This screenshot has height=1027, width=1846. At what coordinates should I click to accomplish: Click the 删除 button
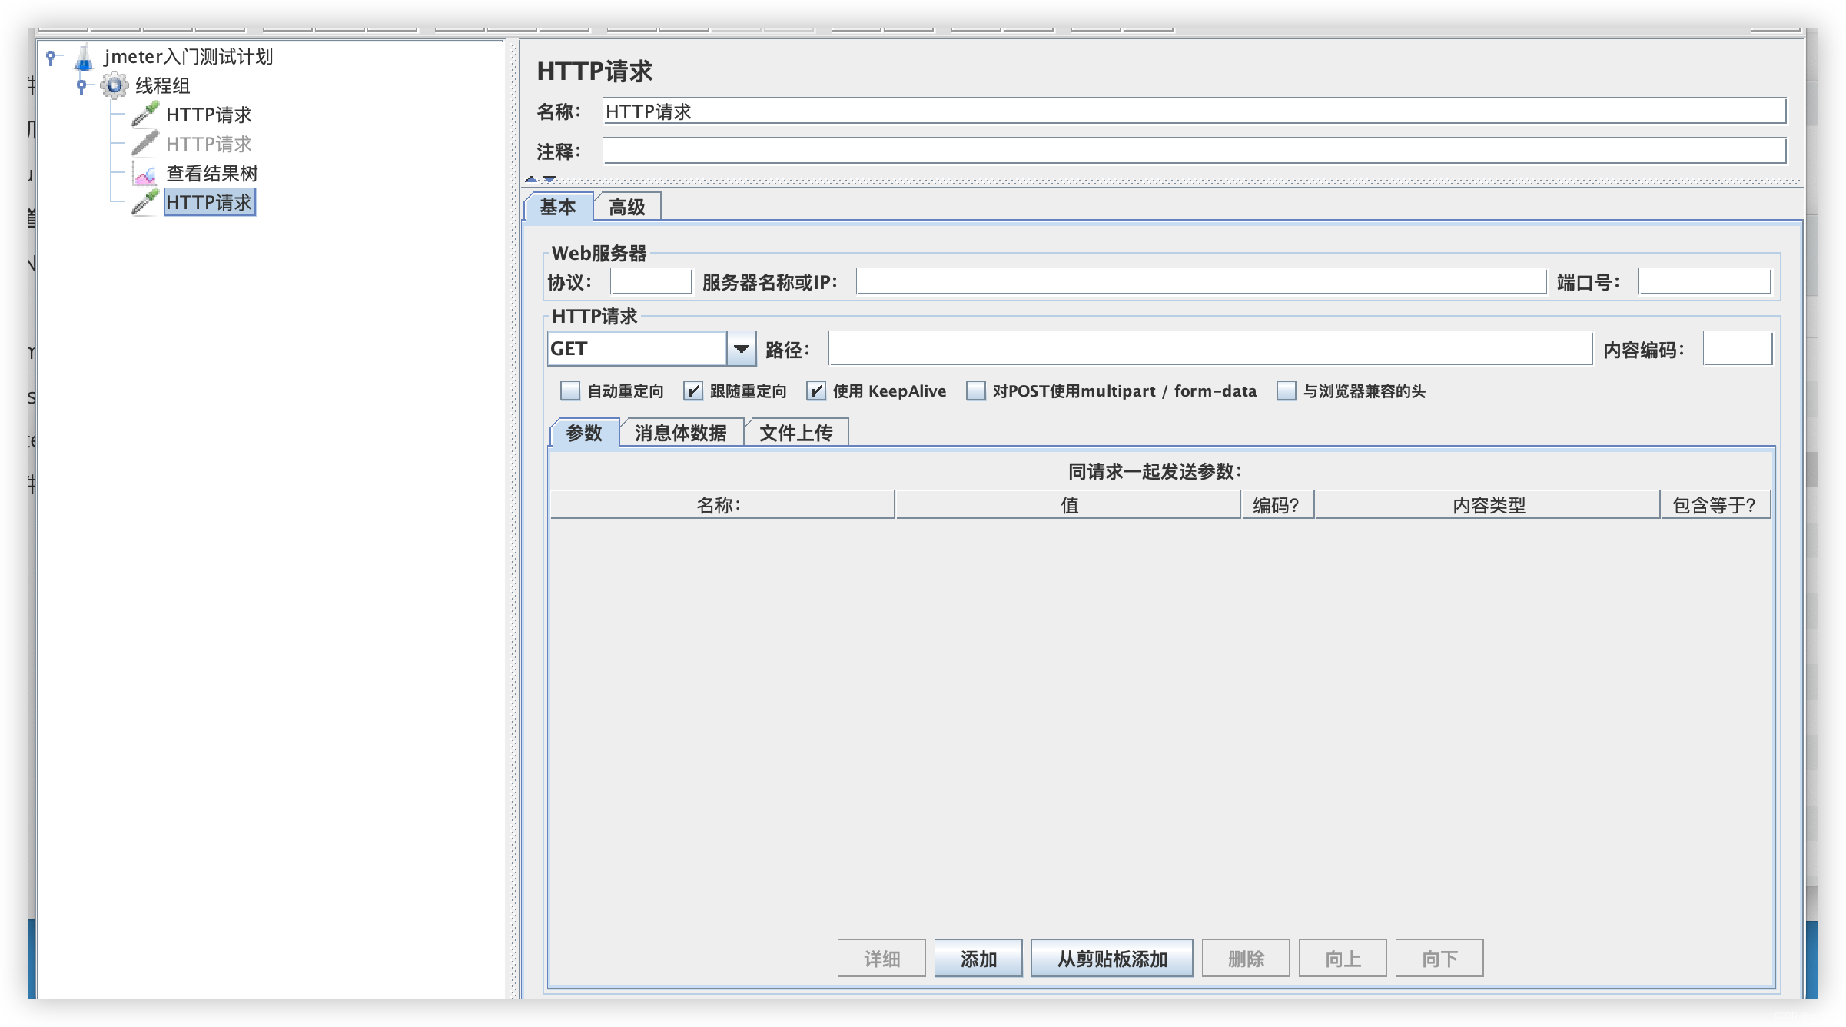coord(1246,959)
